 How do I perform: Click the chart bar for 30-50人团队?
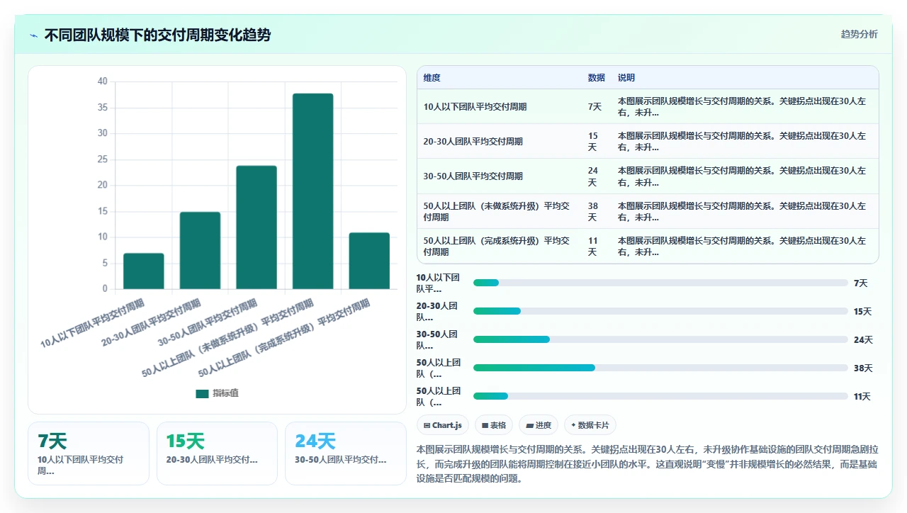click(257, 227)
